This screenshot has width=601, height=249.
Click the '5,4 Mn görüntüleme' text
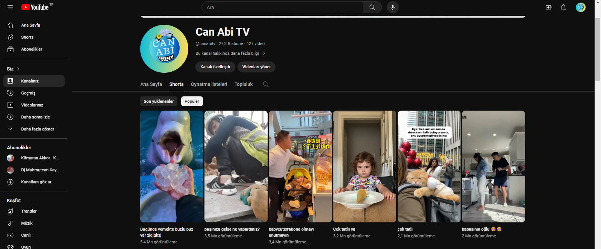coord(159,242)
